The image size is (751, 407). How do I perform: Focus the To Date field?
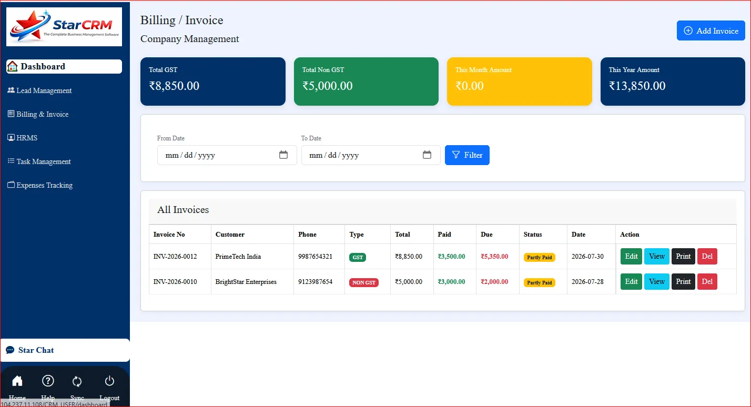point(371,155)
